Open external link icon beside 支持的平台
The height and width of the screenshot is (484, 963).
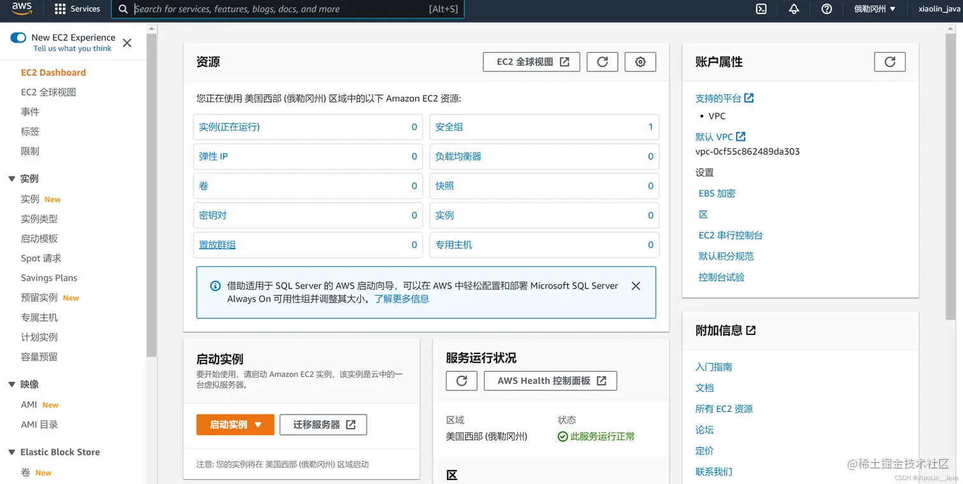[x=749, y=98]
